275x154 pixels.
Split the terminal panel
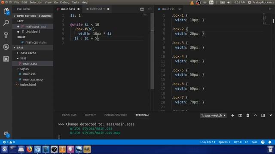click(x=240, y=115)
